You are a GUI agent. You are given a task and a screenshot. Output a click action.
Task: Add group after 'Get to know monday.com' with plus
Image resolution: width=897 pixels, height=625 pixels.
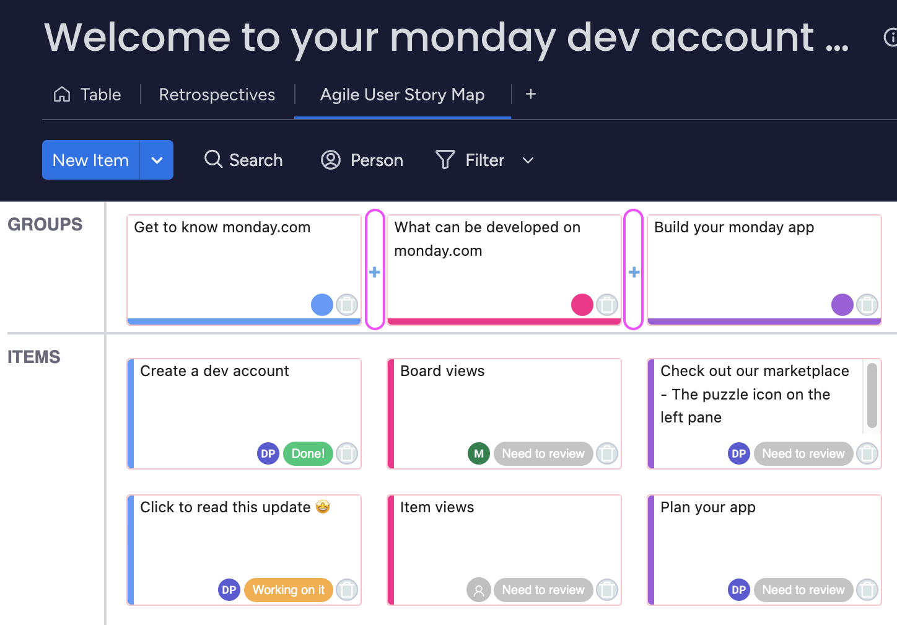(375, 272)
